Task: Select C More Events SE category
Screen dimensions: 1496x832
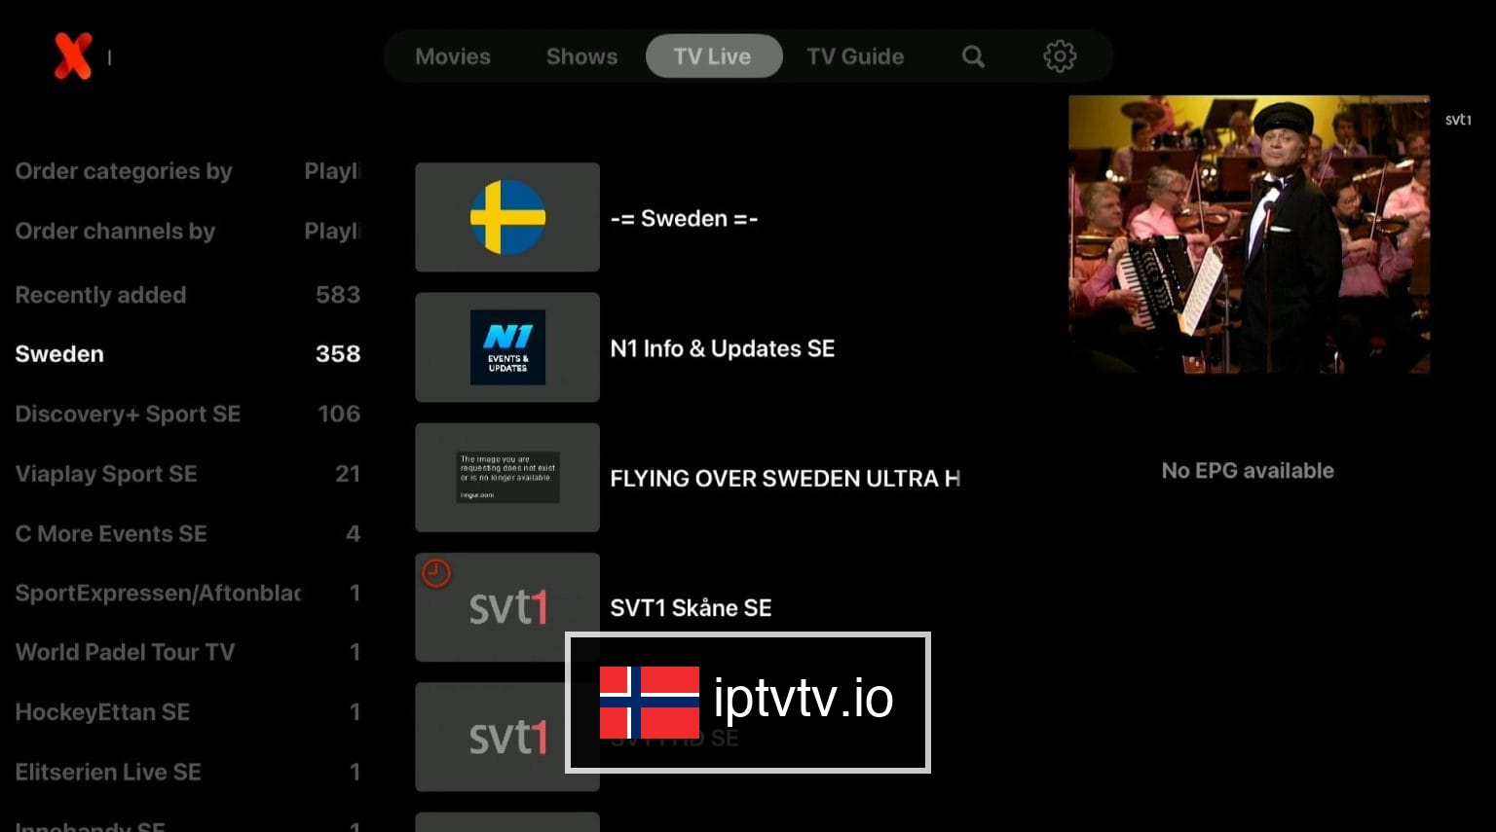Action: click(188, 534)
